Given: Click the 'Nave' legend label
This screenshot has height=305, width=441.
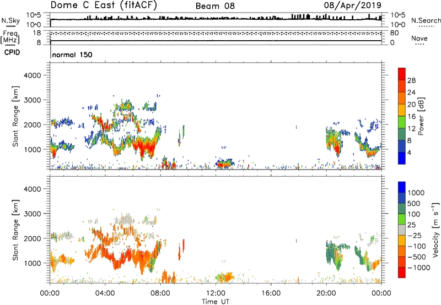Looking at the screenshot, I should (x=420, y=39).
